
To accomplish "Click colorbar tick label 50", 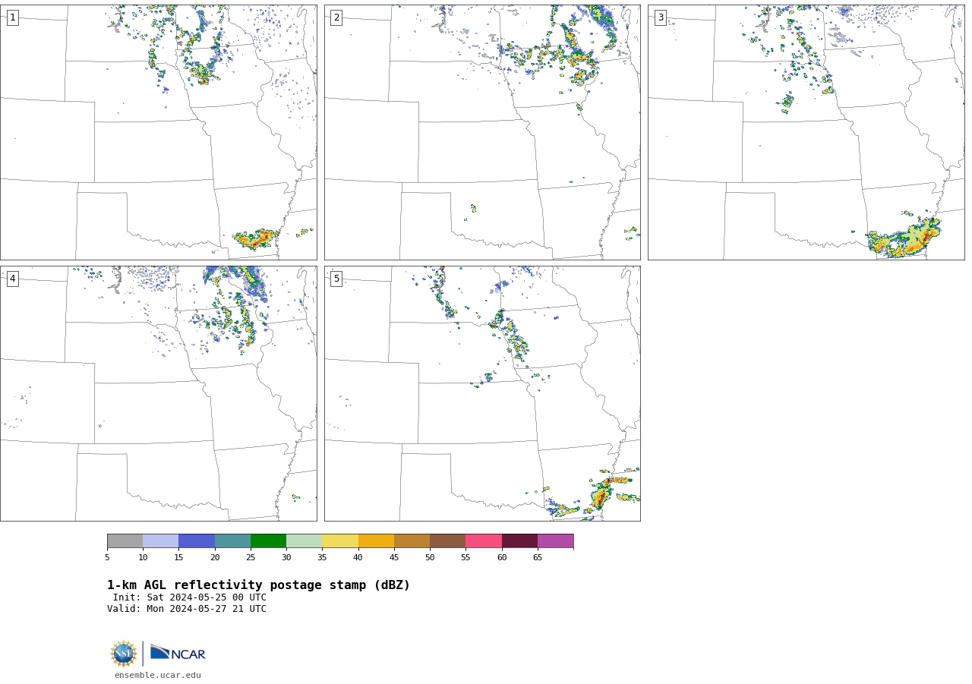I will pyautogui.click(x=430, y=558).
